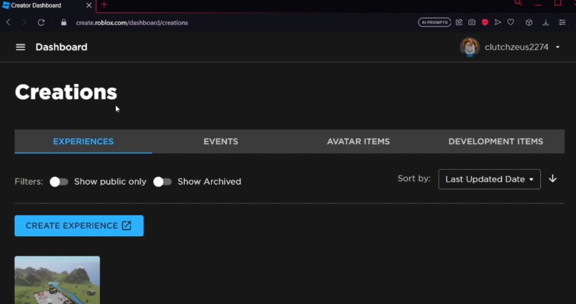The image size is (576, 304).
Task: Click the AI Prompts button
Action: coord(434,23)
